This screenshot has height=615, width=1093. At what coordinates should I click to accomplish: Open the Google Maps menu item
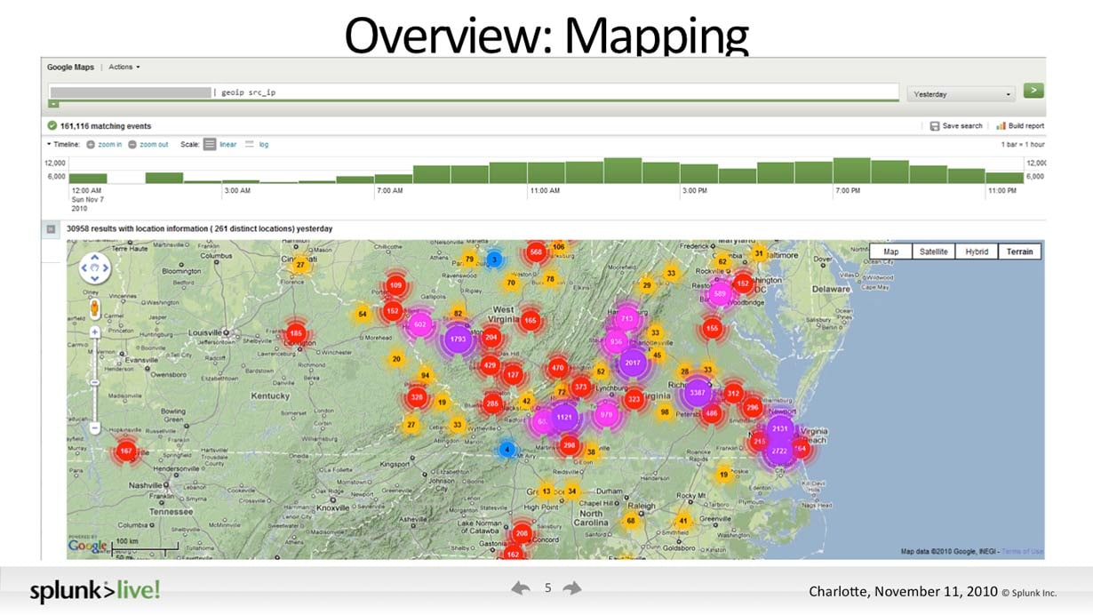70,67
